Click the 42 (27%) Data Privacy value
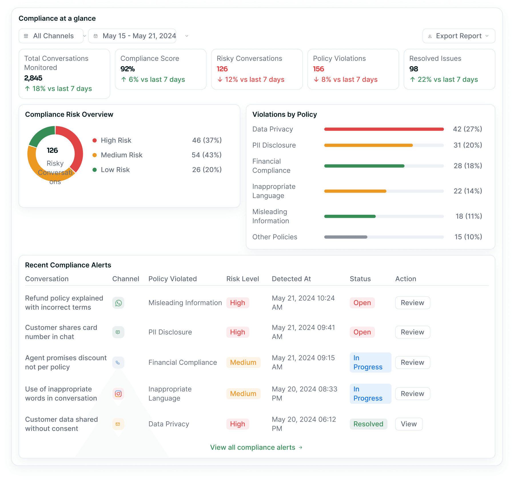This screenshot has height=481, width=514. coord(468,129)
